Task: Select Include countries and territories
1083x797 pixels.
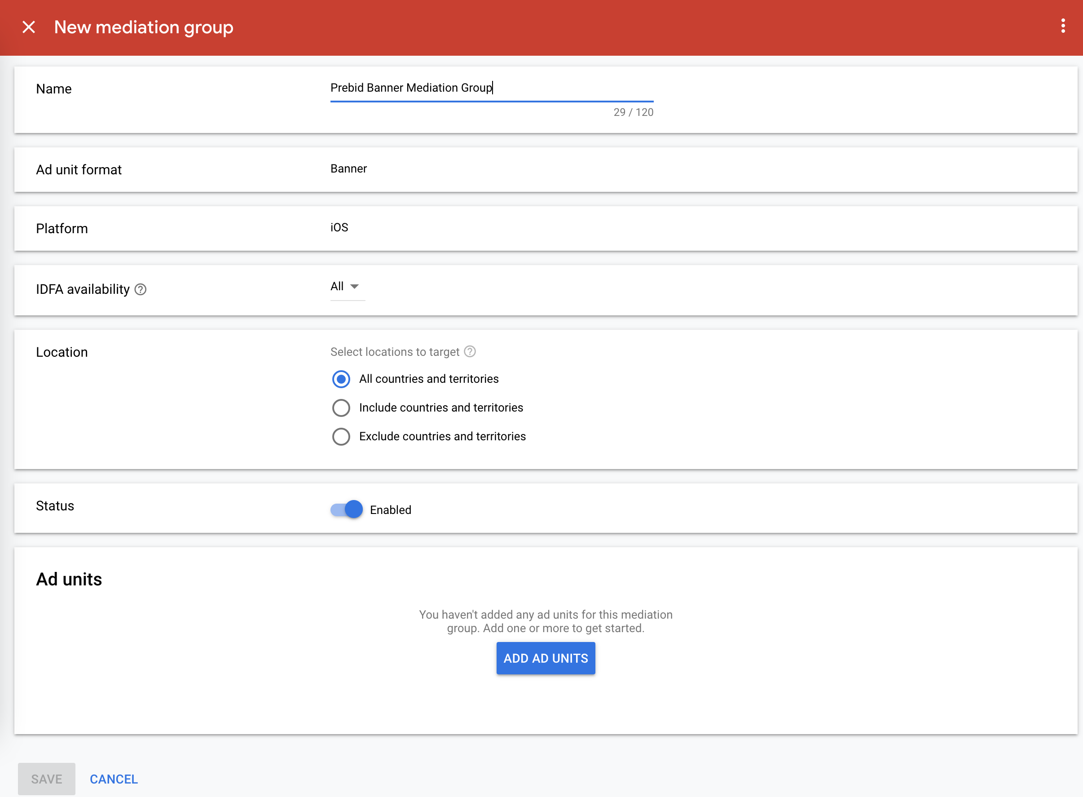Action: pos(341,407)
